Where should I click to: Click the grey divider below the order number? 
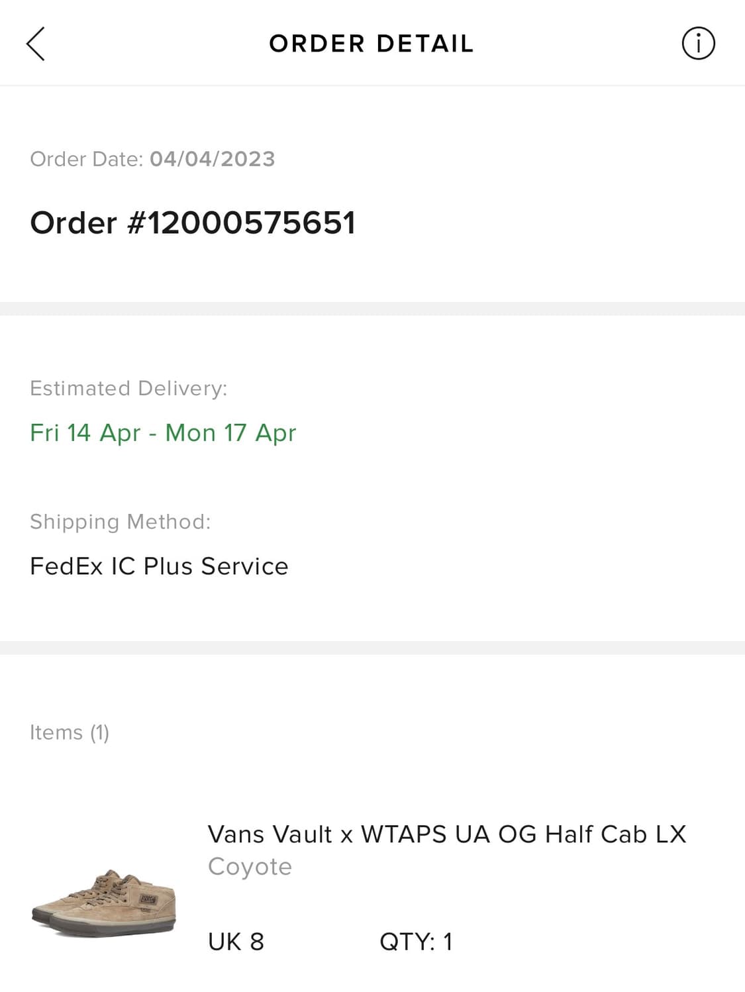[x=372, y=309]
